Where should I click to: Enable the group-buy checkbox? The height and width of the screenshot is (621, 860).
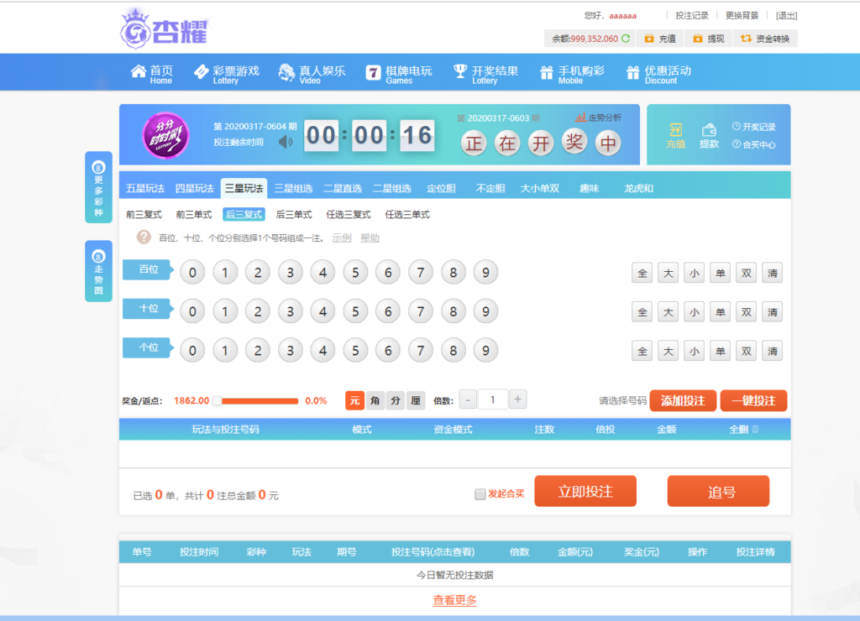[x=480, y=494]
